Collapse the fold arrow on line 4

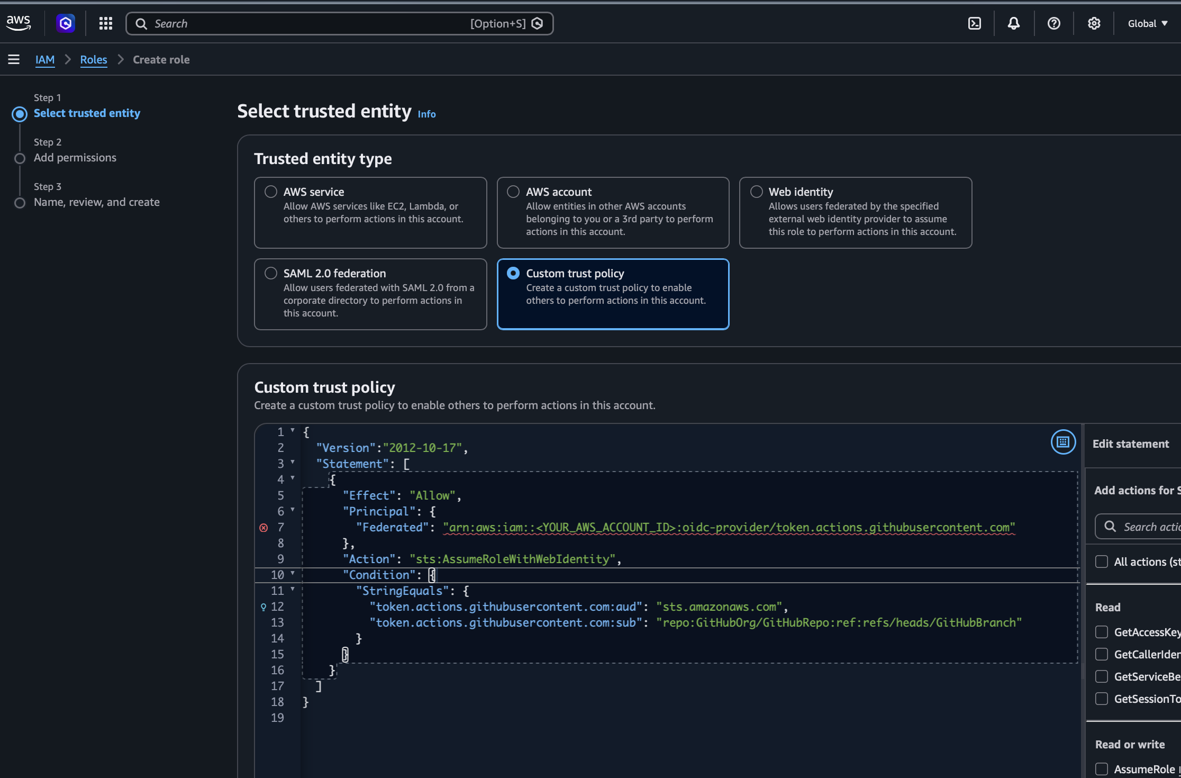click(293, 478)
